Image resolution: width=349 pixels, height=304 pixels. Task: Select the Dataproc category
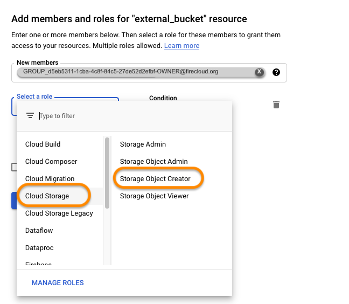pyautogui.click(x=39, y=247)
